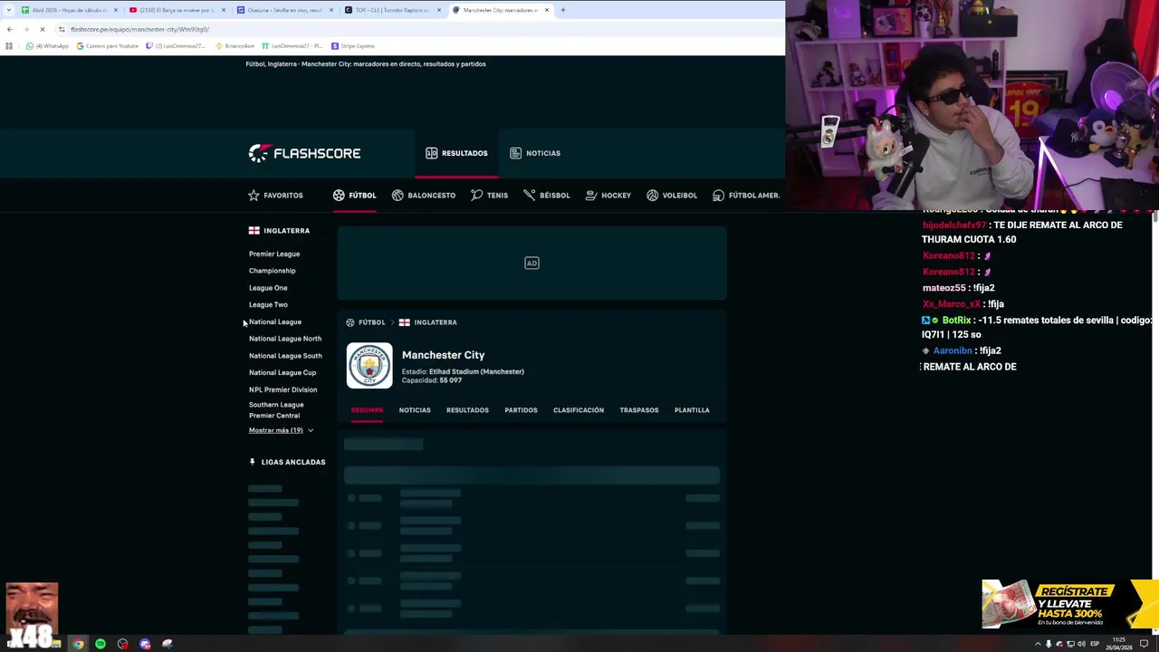This screenshot has width=1159, height=652.
Task: Open a new browser tab
Action: click(x=562, y=10)
